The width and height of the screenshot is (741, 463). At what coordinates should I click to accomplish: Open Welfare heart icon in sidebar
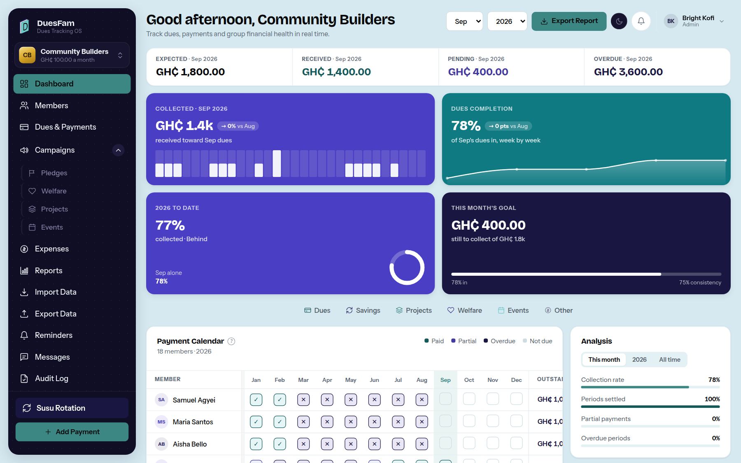32,191
